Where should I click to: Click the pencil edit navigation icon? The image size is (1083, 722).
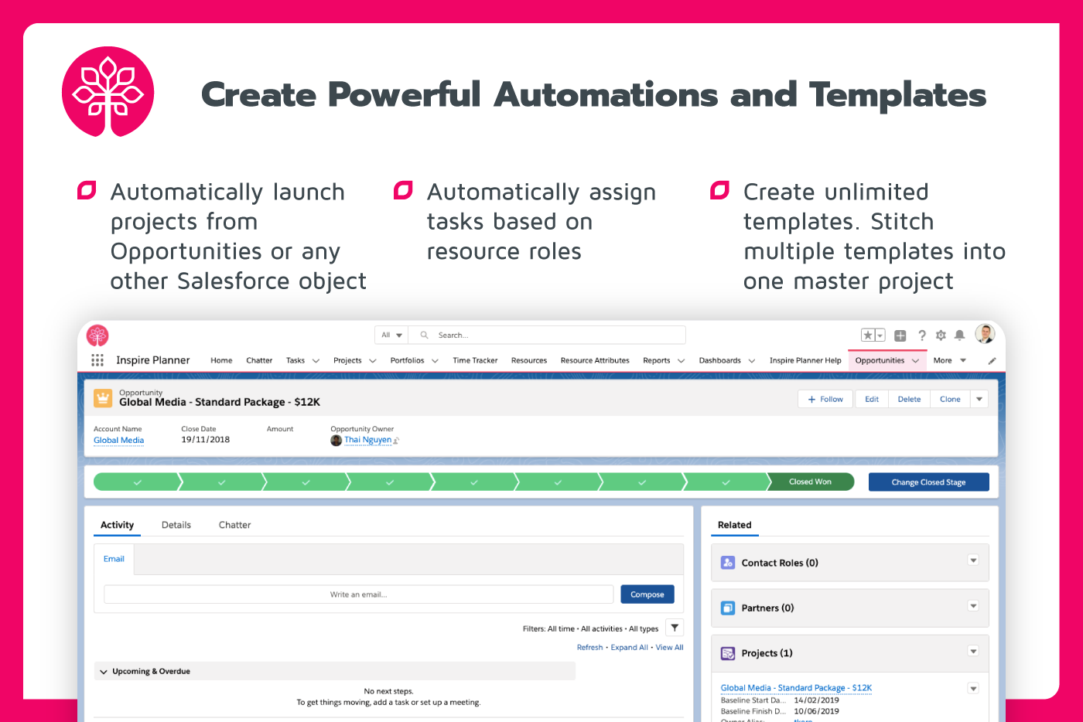(992, 361)
